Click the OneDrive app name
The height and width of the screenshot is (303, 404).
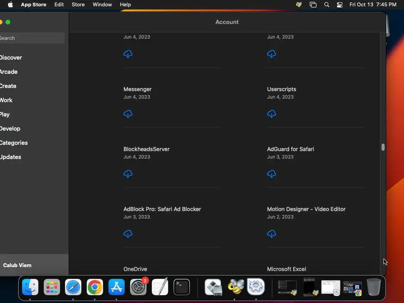(x=135, y=269)
